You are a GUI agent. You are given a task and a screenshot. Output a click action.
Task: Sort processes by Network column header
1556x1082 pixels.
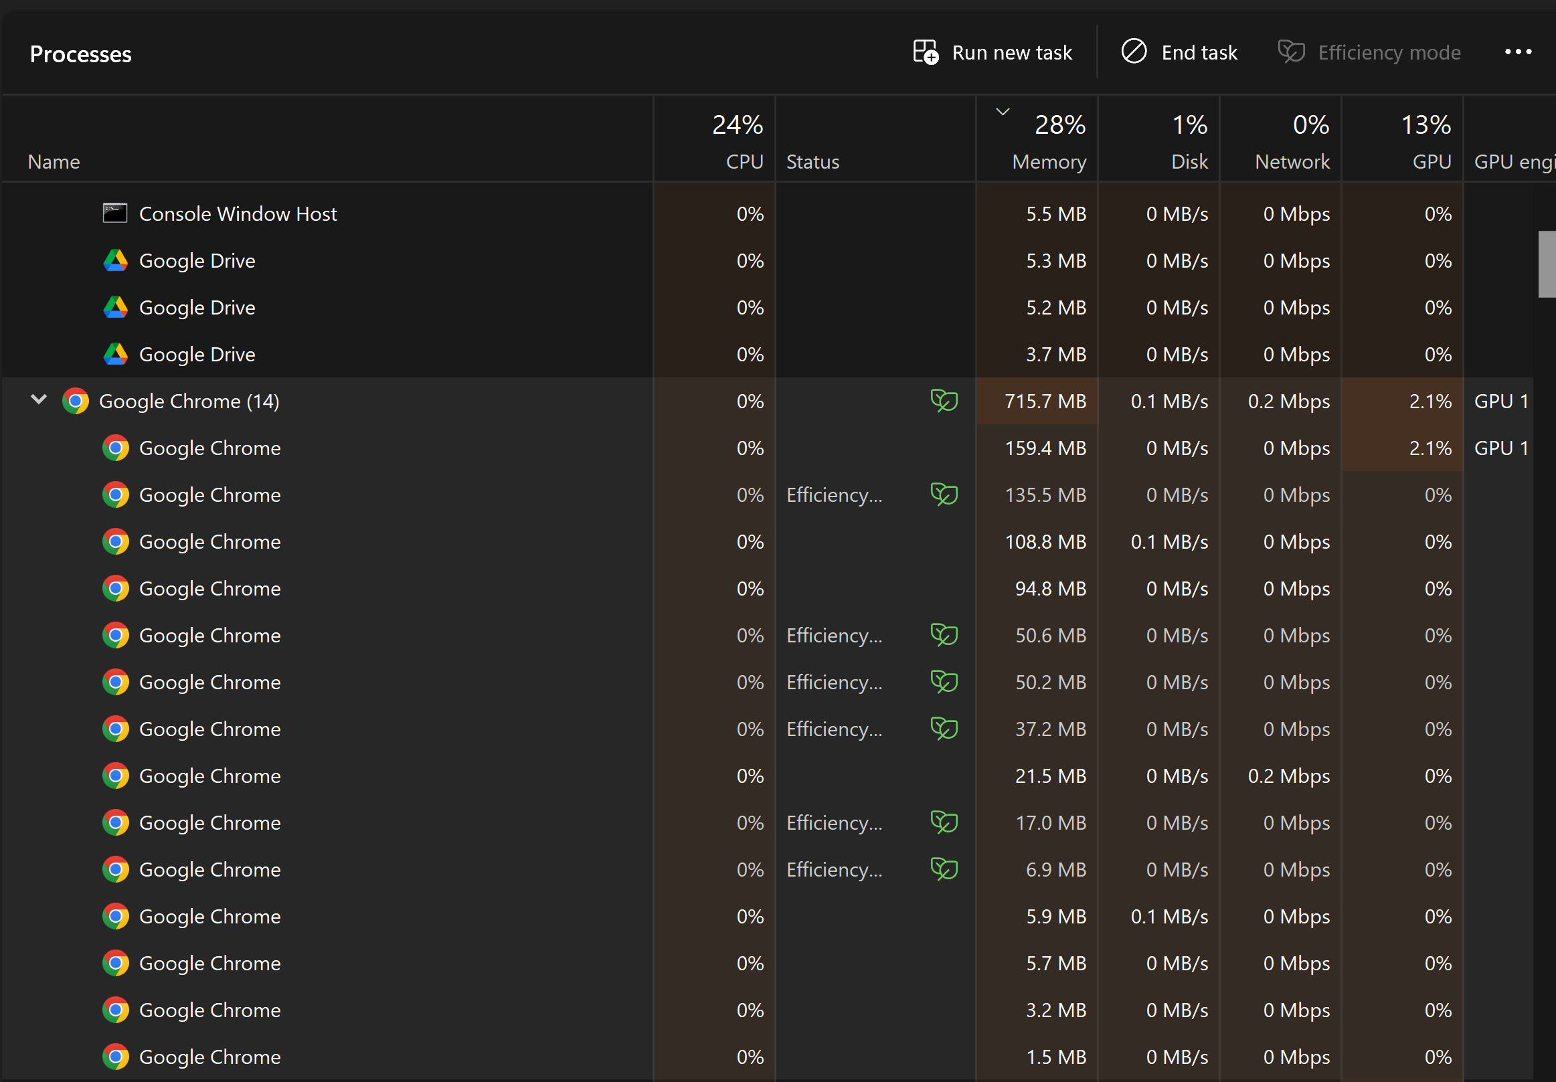tap(1292, 161)
